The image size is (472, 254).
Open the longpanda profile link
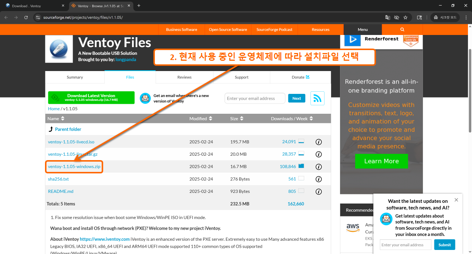point(126,59)
